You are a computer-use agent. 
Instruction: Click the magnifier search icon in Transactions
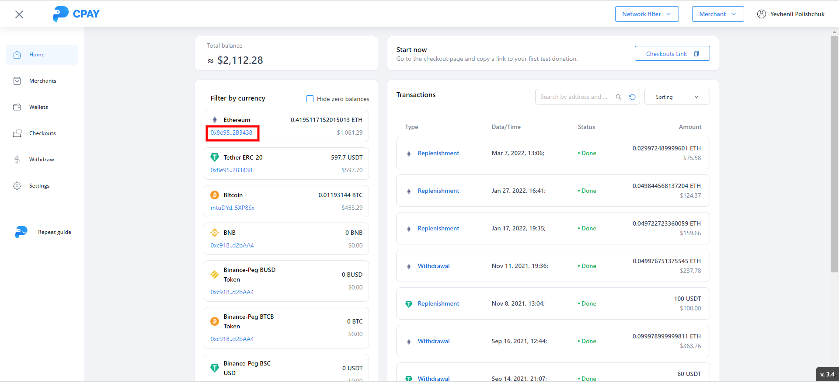(618, 97)
